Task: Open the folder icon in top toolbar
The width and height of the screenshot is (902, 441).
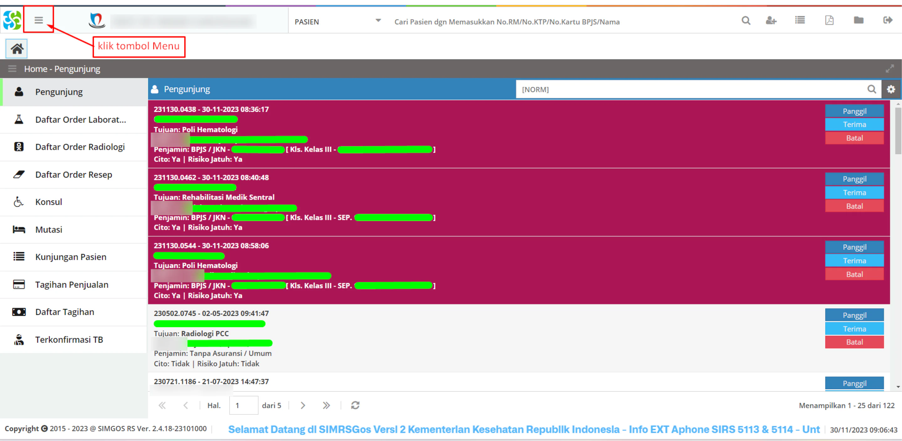Action: (858, 20)
